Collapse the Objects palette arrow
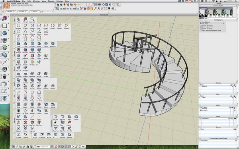This screenshot has height=149, width=239. pos(237,83)
